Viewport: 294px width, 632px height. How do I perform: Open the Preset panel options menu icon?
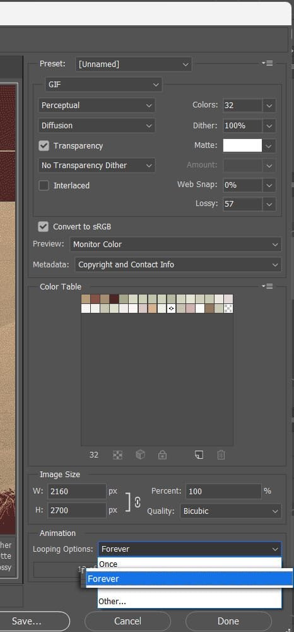tap(267, 63)
